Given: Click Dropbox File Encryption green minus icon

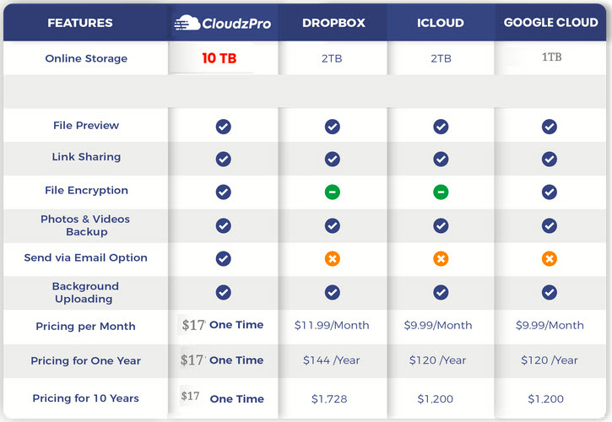Looking at the screenshot, I should click(x=332, y=192).
